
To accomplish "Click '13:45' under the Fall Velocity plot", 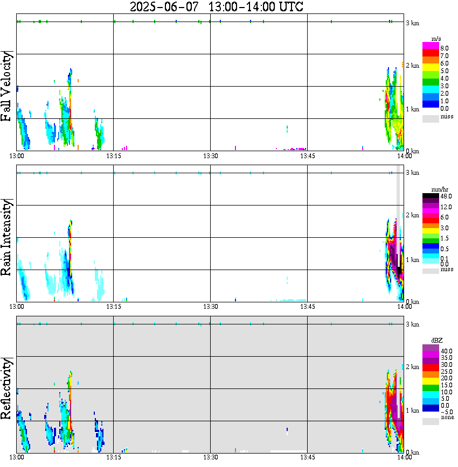I will pos(307,156).
